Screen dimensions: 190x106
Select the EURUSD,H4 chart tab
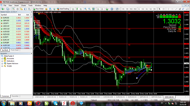[x=132, y=97]
